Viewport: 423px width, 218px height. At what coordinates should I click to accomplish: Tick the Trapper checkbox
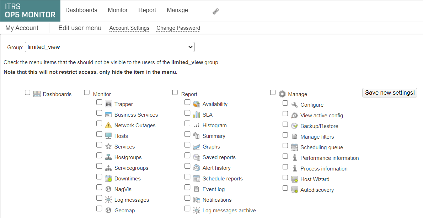[x=99, y=102]
